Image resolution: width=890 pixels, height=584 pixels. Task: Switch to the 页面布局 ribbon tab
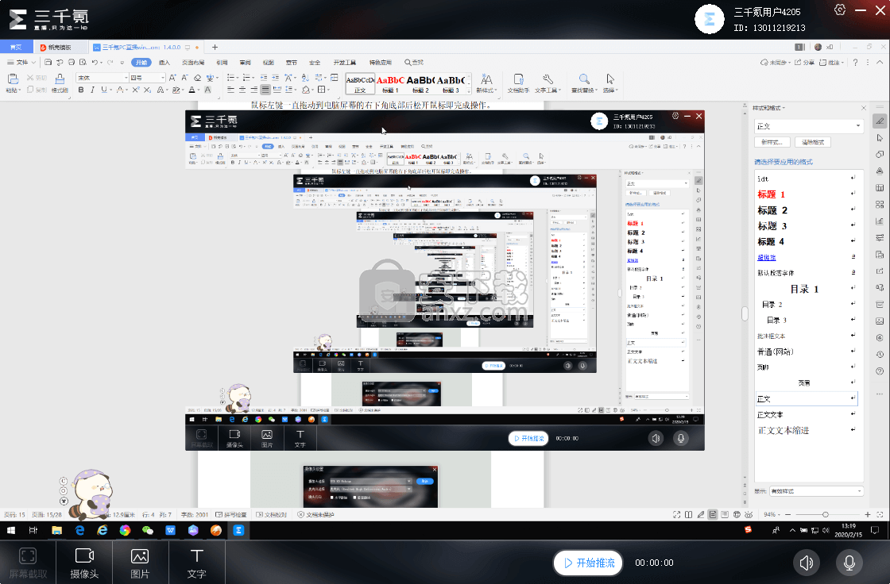coord(193,63)
